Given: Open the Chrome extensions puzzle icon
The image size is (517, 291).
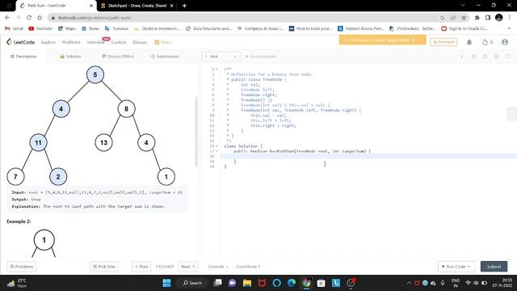Looking at the screenshot, I should click(x=477, y=18).
